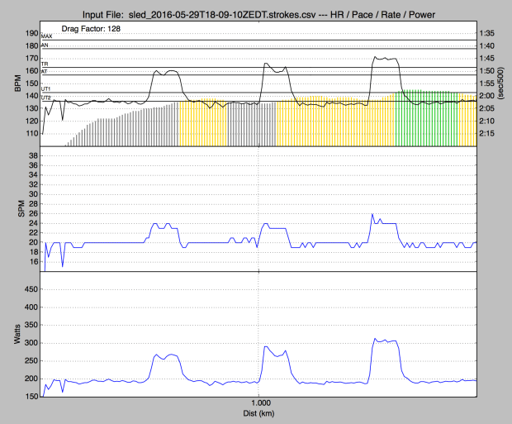
Task: Click the UT2 heart rate zone label
Action: 47,98
